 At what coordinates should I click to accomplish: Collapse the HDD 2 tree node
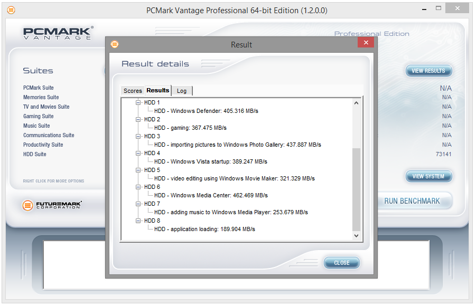pyautogui.click(x=138, y=119)
